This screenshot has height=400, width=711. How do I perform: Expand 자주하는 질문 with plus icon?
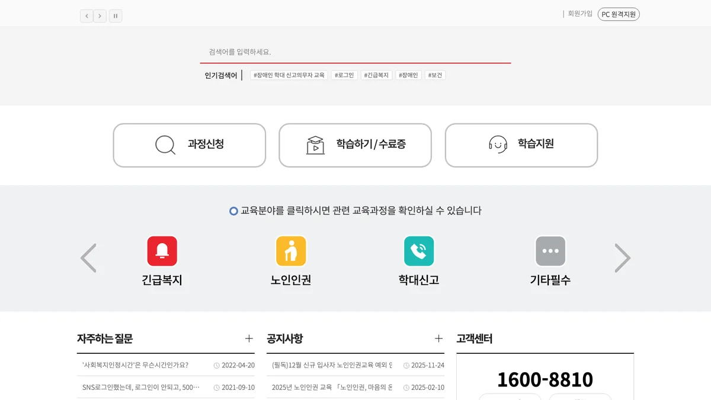coord(249,338)
